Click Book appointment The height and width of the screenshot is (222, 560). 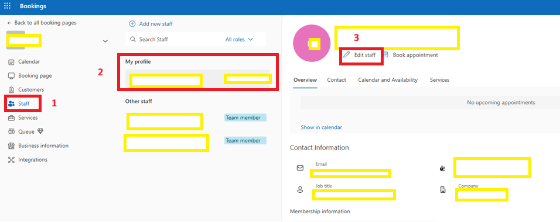[415, 55]
